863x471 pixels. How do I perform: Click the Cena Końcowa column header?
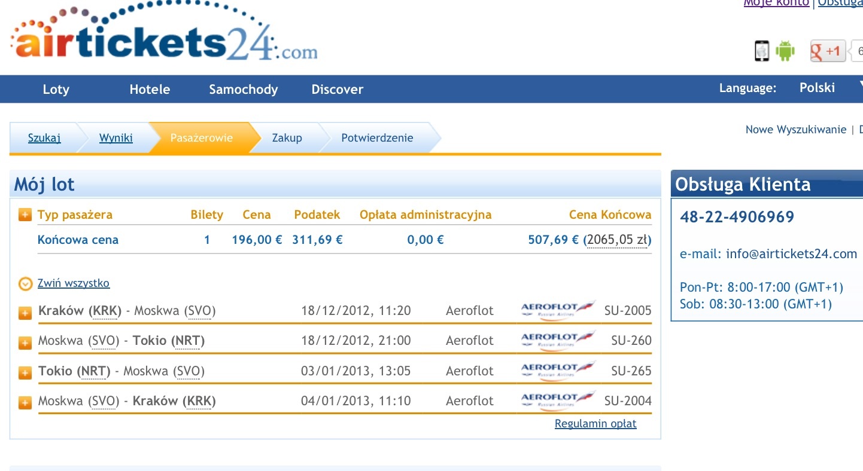(610, 215)
